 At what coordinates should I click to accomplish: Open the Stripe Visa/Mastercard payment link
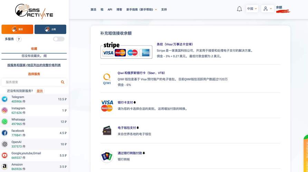point(175,44)
